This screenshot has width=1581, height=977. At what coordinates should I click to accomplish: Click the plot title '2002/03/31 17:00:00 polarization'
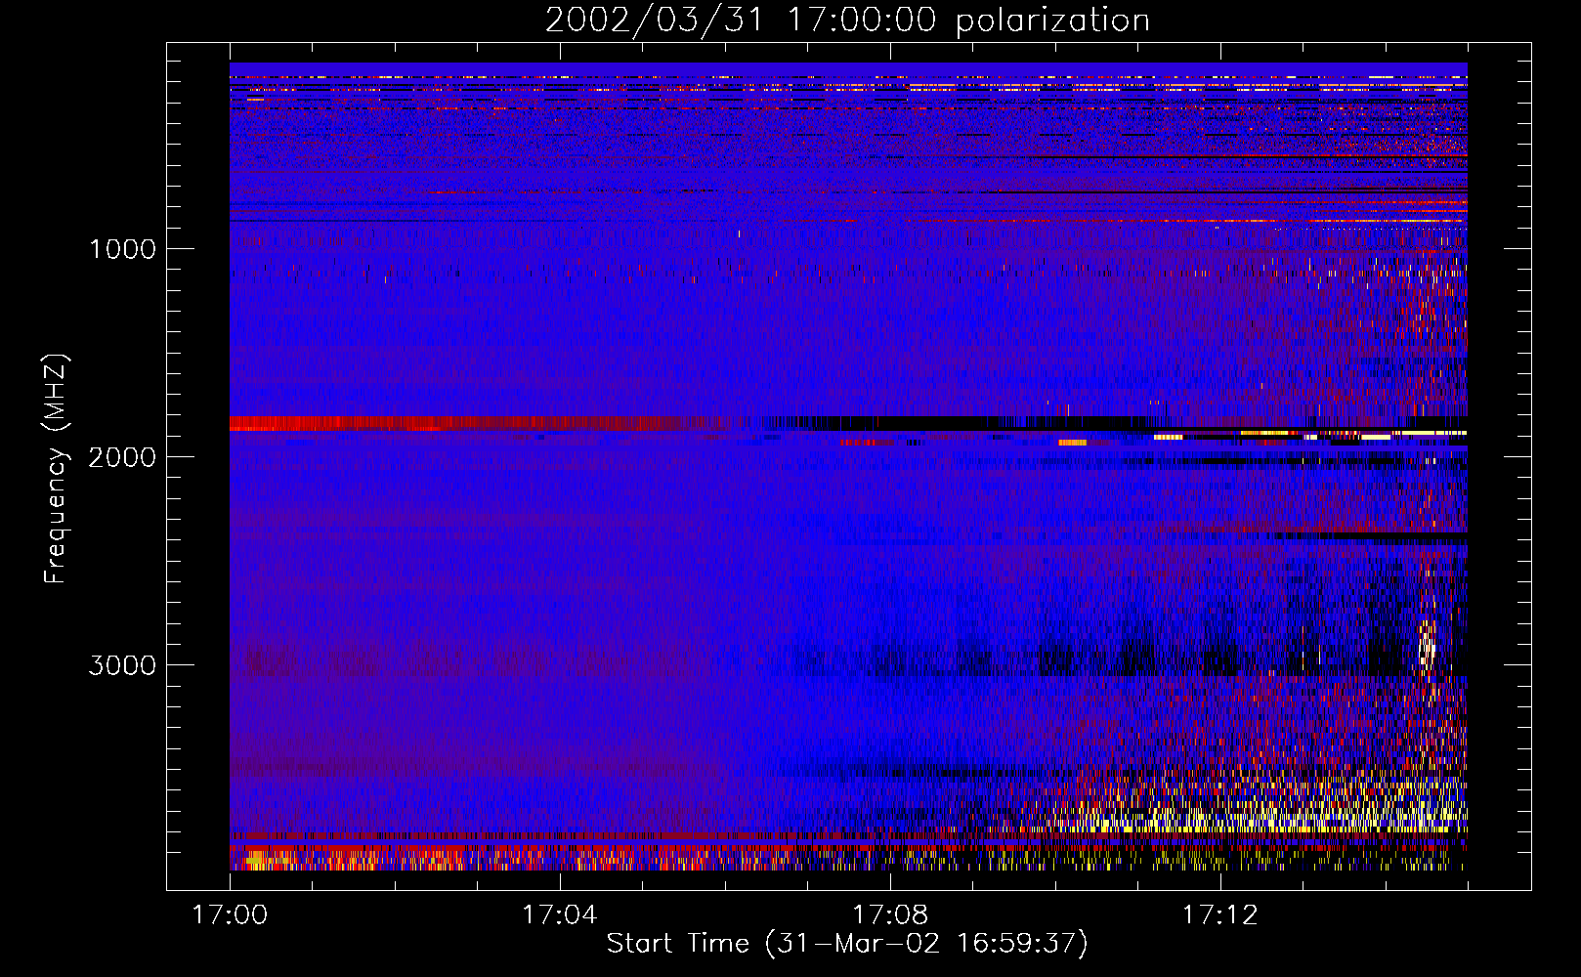[847, 20]
